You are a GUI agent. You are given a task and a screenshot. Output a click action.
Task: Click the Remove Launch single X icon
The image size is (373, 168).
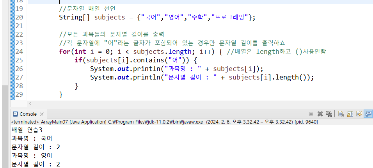pos(320,114)
